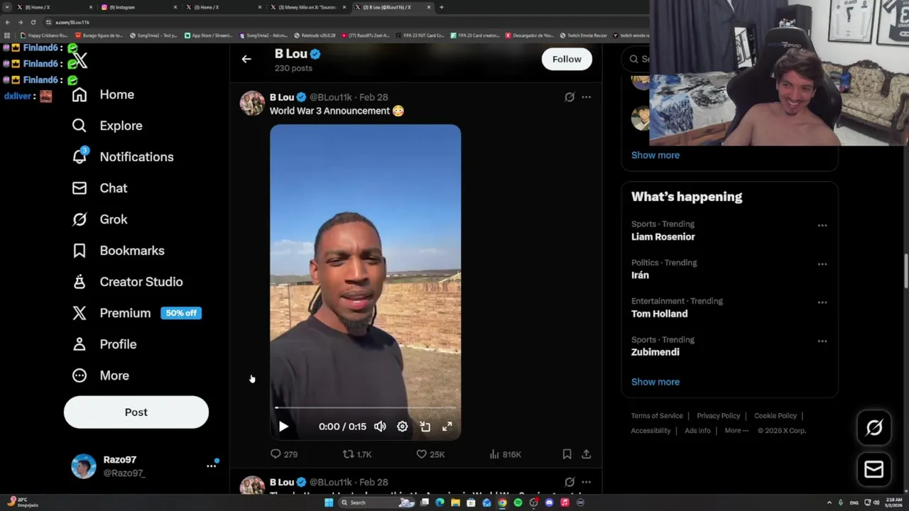Screen dimensions: 909x511
Task: Repost the post with 1.7K reposts
Action: (357, 454)
